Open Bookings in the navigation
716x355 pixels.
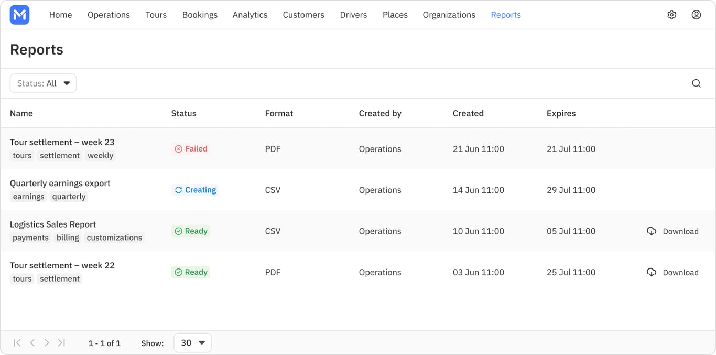(x=200, y=15)
